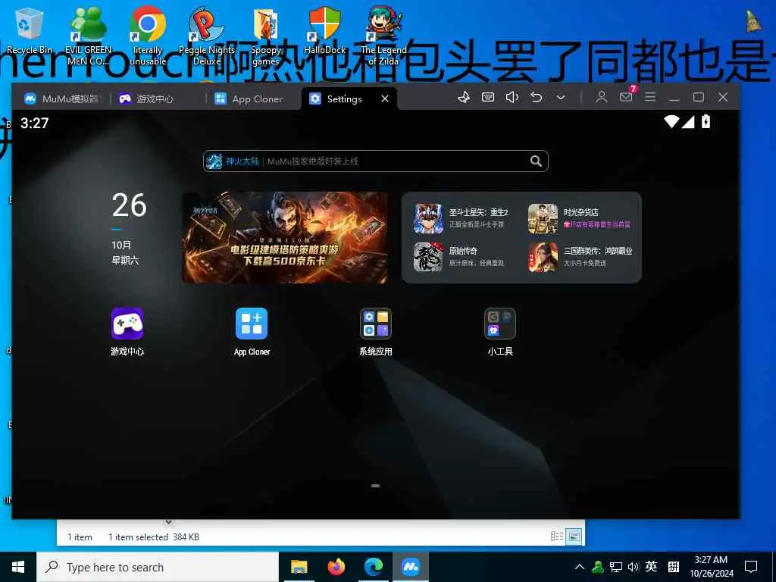Image resolution: width=776 pixels, height=582 pixels.
Task: Click the Wi-Fi status icon in Android status bar
Action: (x=671, y=121)
